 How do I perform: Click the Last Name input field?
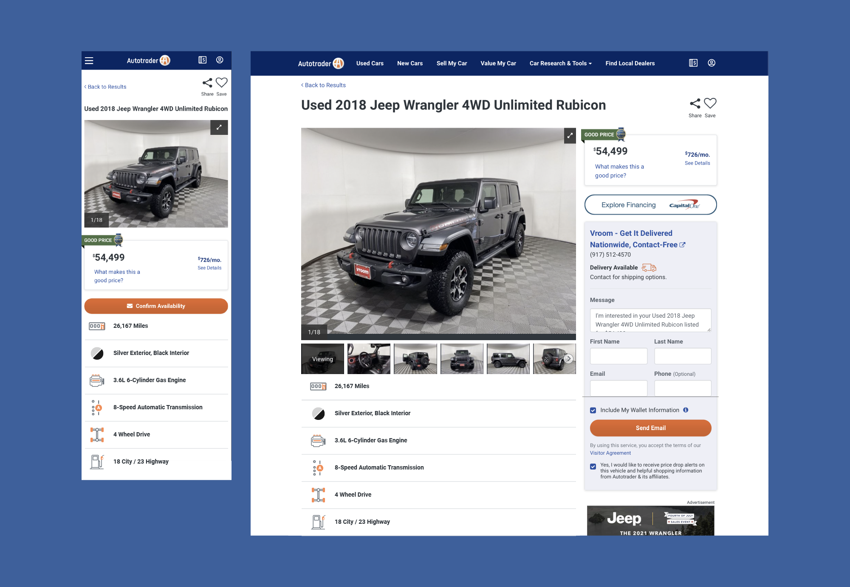point(683,356)
